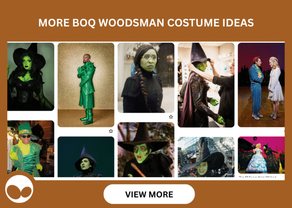The height and width of the screenshot is (208, 292).
Task: Click the VIEW MORE button
Action: coord(149,194)
